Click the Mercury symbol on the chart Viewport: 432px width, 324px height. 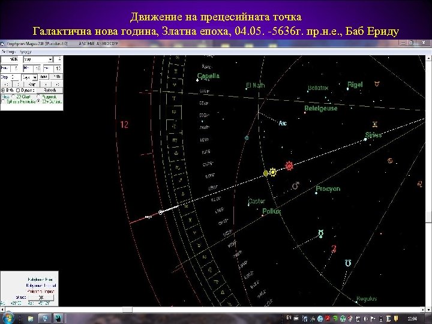[x=320, y=234]
